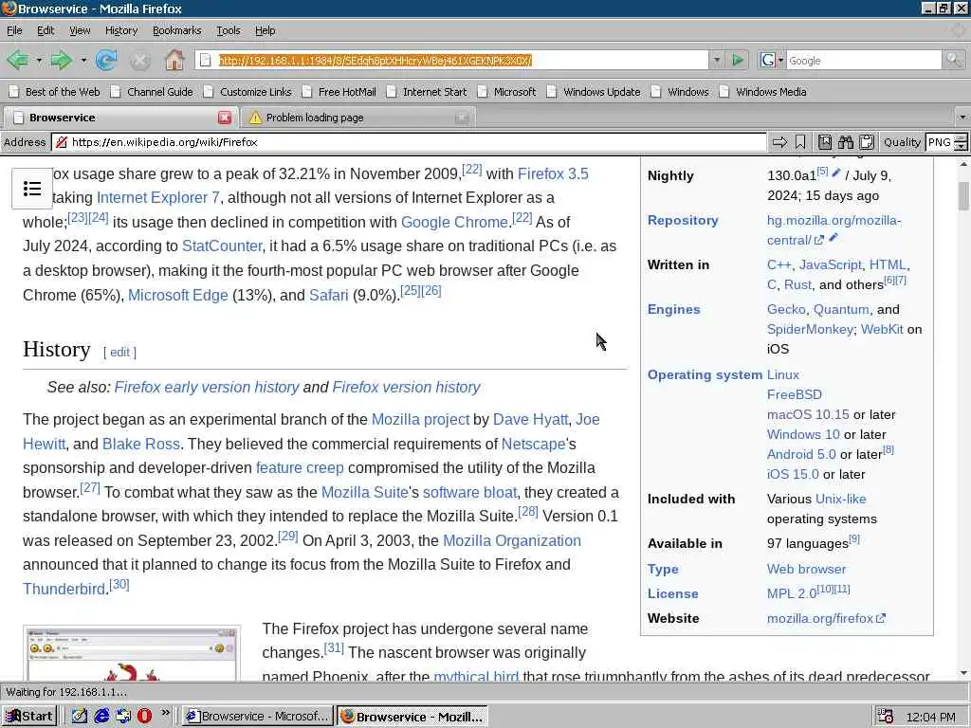
Task: Follow the Blake Ross link
Action: tap(141, 444)
